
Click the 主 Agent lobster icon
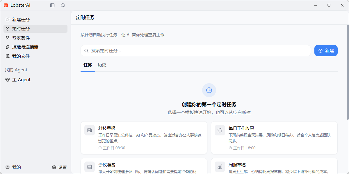(8, 80)
